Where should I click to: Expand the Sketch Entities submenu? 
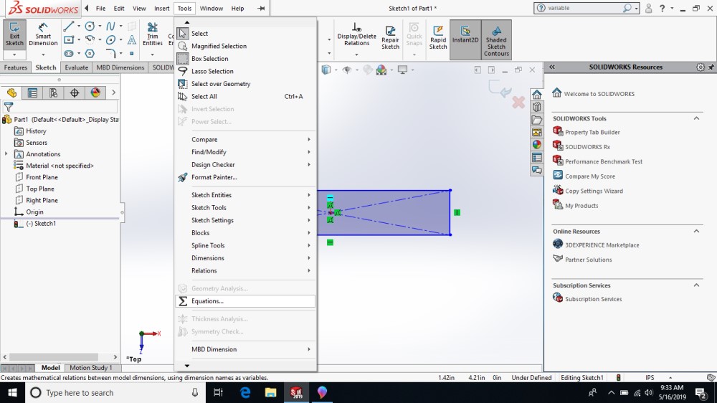(245, 195)
